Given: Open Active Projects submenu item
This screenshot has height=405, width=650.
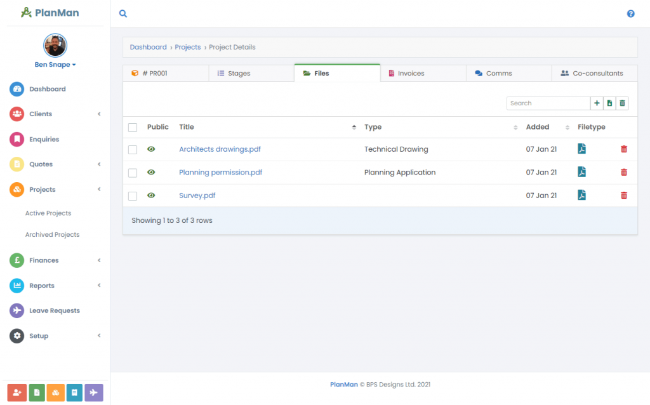Looking at the screenshot, I should click(x=48, y=213).
